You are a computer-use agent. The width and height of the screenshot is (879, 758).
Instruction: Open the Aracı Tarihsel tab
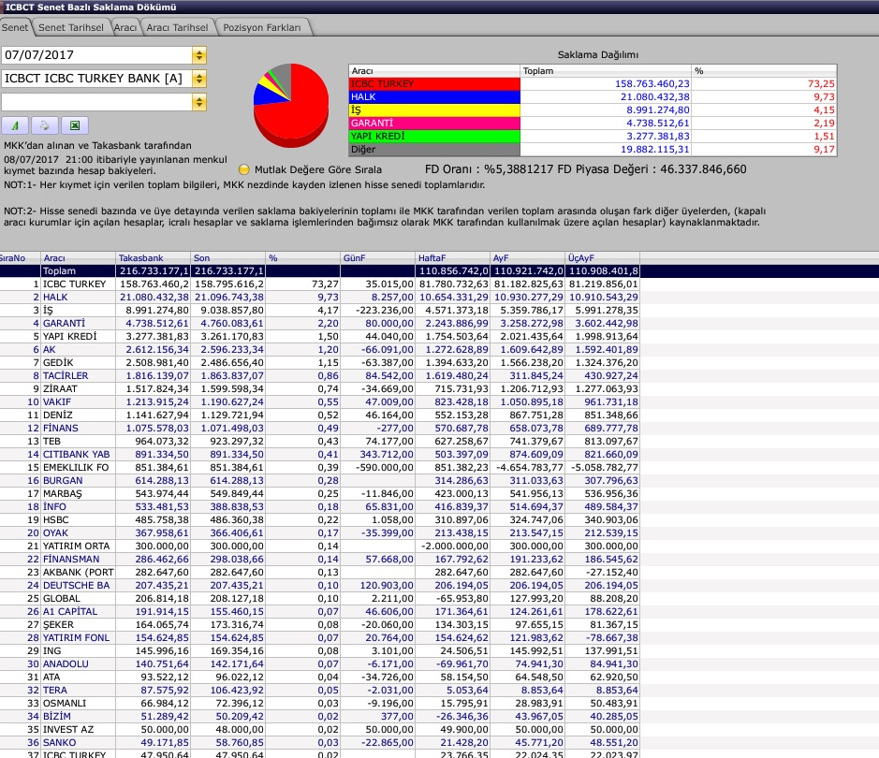pyautogui.click(x=177, y=27)
